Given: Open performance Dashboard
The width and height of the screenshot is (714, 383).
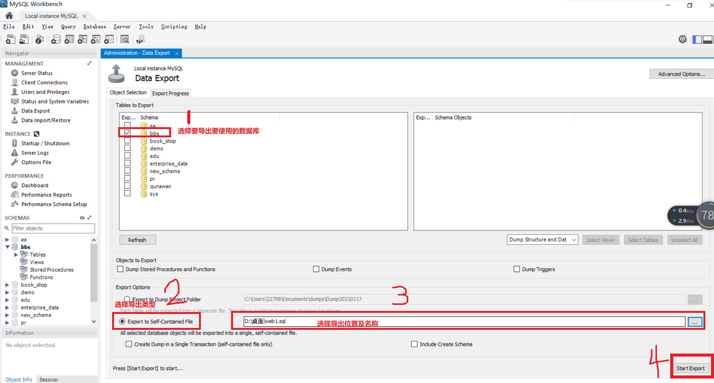Looking at the screenshot, I should click(35, 185).
